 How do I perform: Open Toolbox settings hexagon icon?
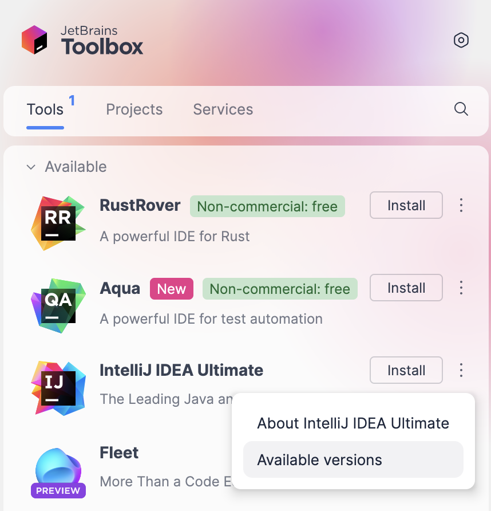coord(461,40)
